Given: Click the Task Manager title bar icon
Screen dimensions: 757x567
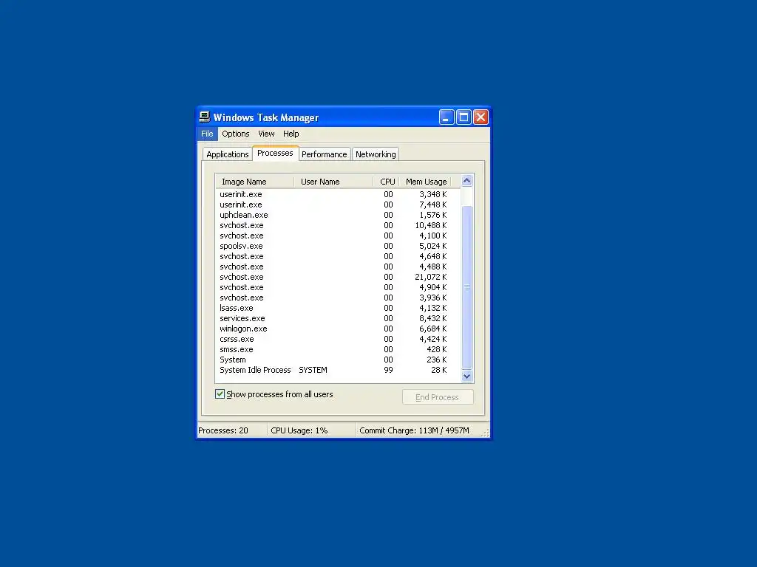Looking at the screenshot, I should (x=205, y=117).
